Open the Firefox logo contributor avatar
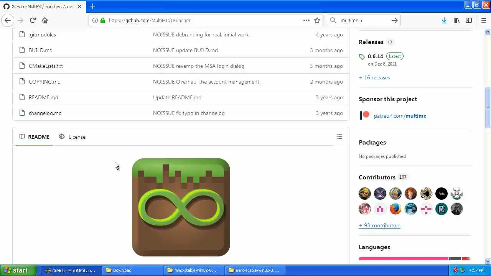The height and width of the screenshot is (276, 491). pyautogui.click(x=395, y=209)
